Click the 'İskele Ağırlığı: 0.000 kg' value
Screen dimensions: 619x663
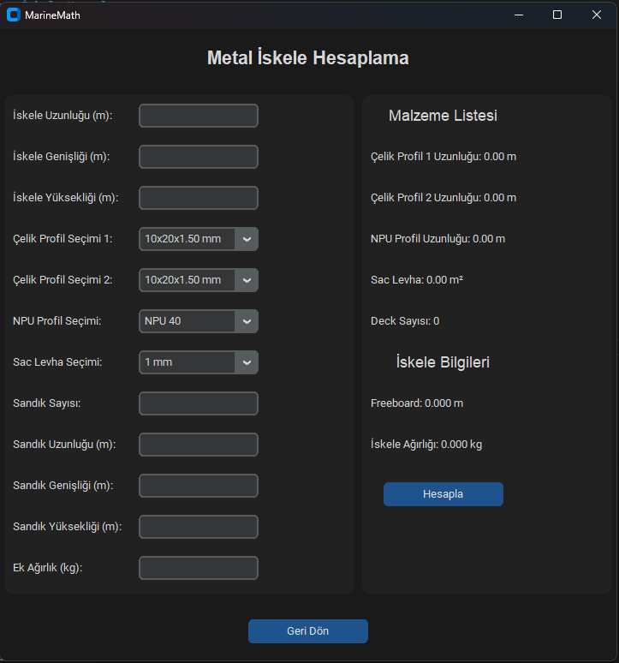[x=426, y=445]
